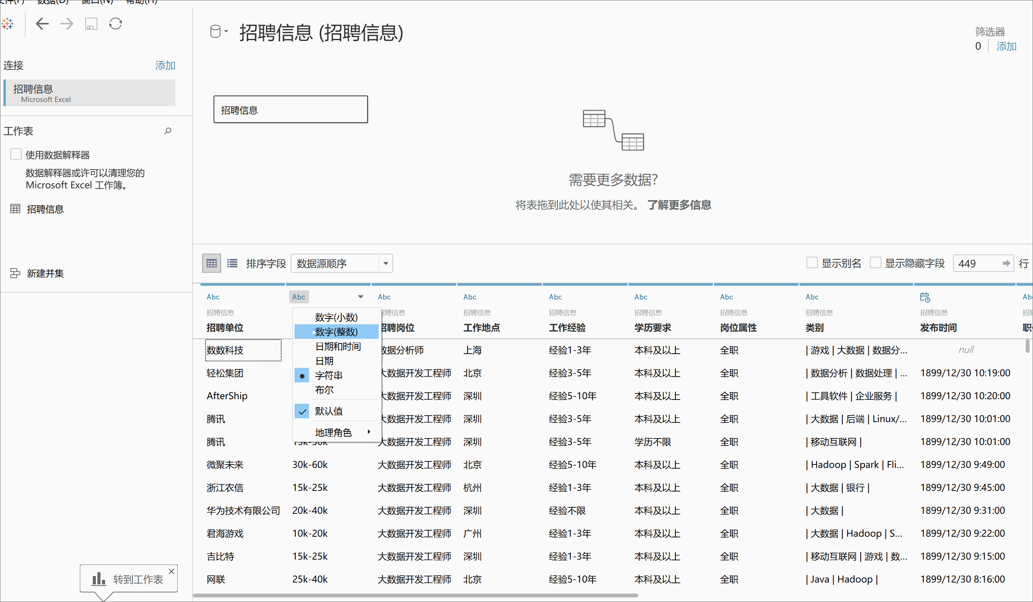Click the 新建并集 union icon

click(15, 273)
